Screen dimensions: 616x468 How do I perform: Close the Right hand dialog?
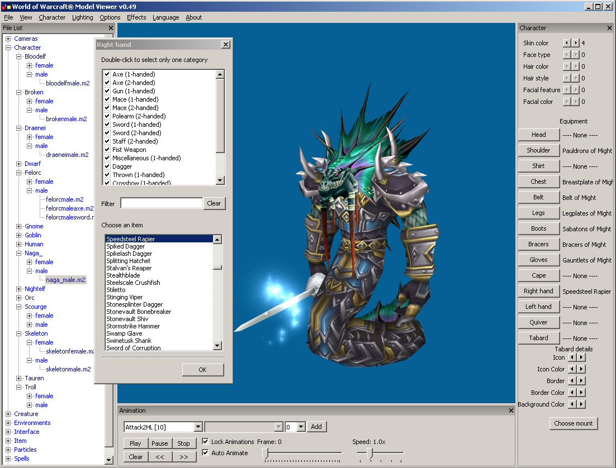coord(226,45)
